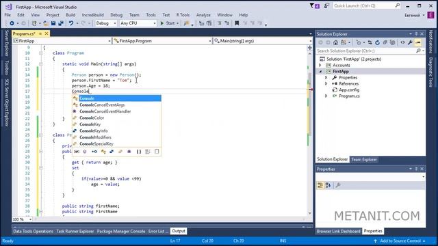Toggle the enums filter in IntelliSense popup
Viewport: 438px width, 246px height.
click(x=120, y=152)
